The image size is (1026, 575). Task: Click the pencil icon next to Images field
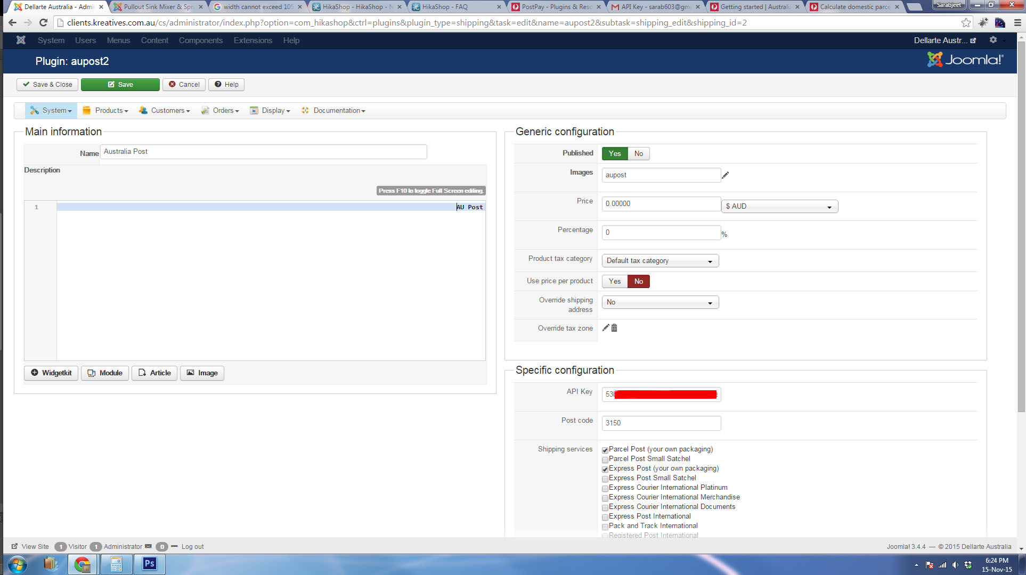[725, 175]
